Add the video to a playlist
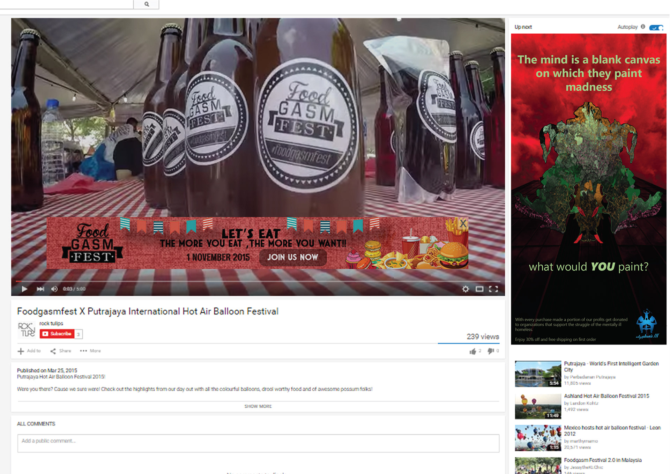The image size is (670, 474). coord(29,351)
